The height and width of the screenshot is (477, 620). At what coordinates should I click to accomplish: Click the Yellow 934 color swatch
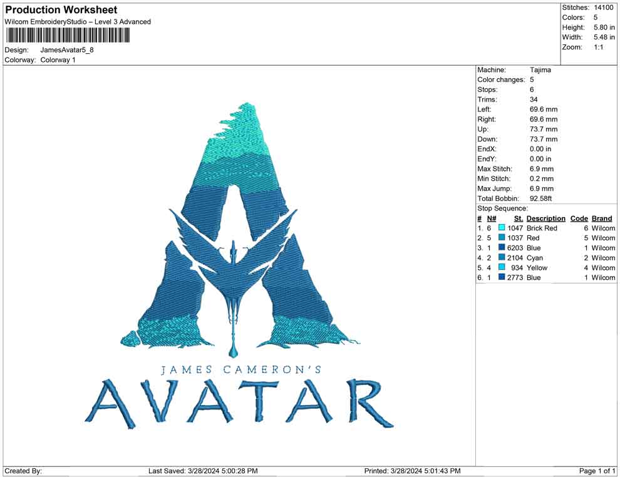coord(502,267)
